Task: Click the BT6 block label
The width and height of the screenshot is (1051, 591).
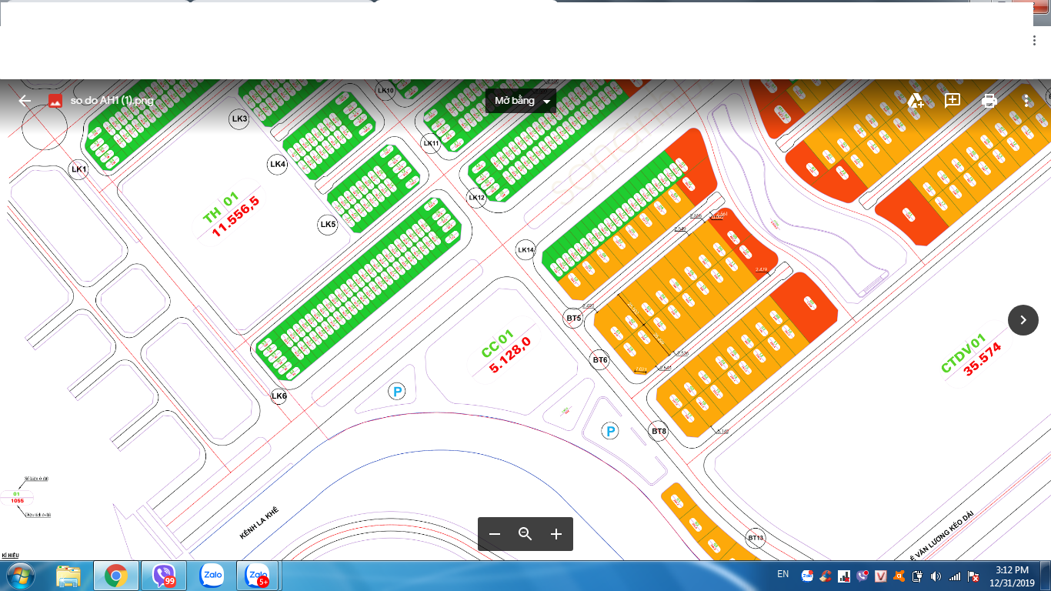Action: (x=600, y=359)
